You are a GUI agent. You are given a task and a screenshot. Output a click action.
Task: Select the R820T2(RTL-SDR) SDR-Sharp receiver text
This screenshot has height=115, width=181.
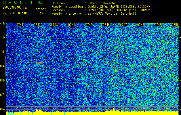(119, 10)
